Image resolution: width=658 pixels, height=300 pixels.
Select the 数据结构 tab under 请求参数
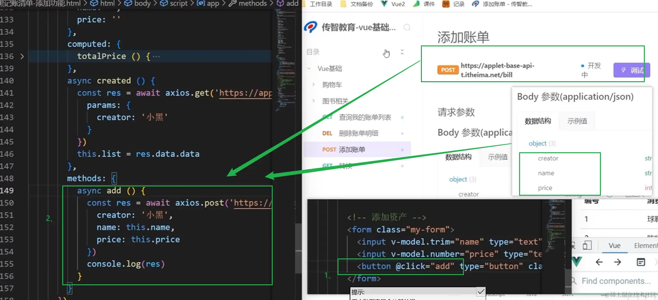pos(458,157)
